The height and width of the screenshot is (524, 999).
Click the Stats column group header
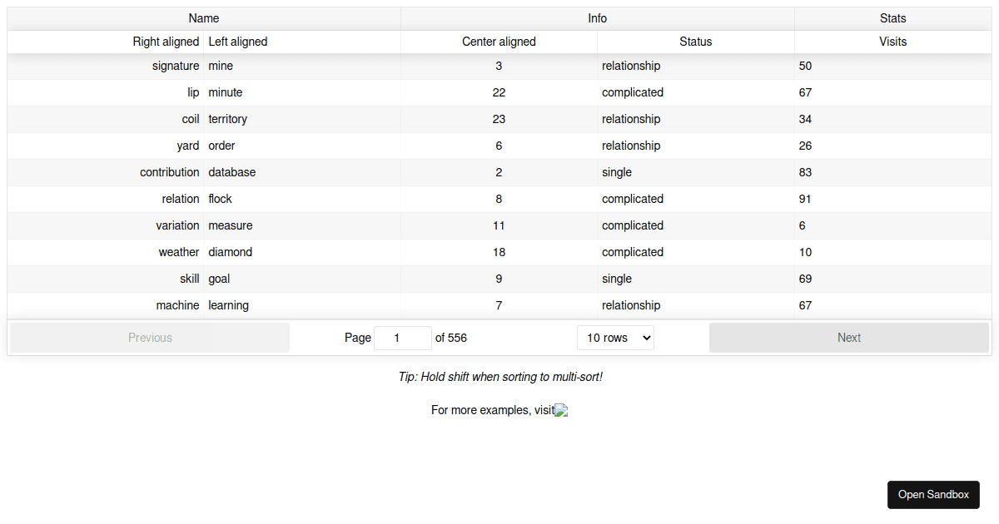892,17
